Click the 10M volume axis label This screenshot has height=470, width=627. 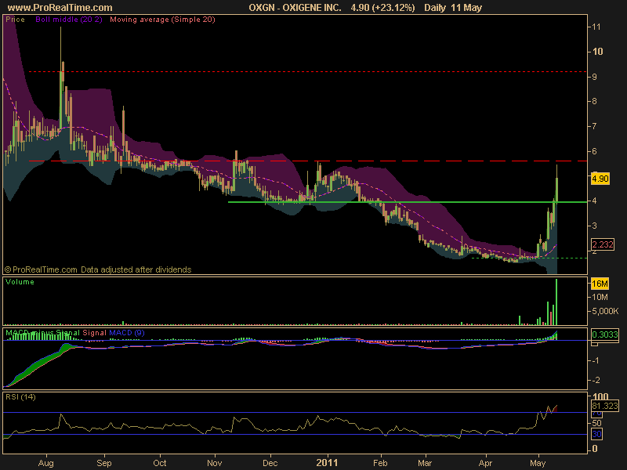coord(600,297)
